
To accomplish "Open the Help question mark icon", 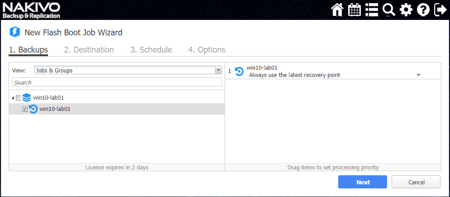I will tap(423, 10).
